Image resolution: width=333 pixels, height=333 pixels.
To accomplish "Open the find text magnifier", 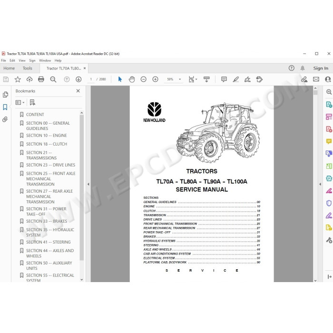I will [x=53, y=79].
